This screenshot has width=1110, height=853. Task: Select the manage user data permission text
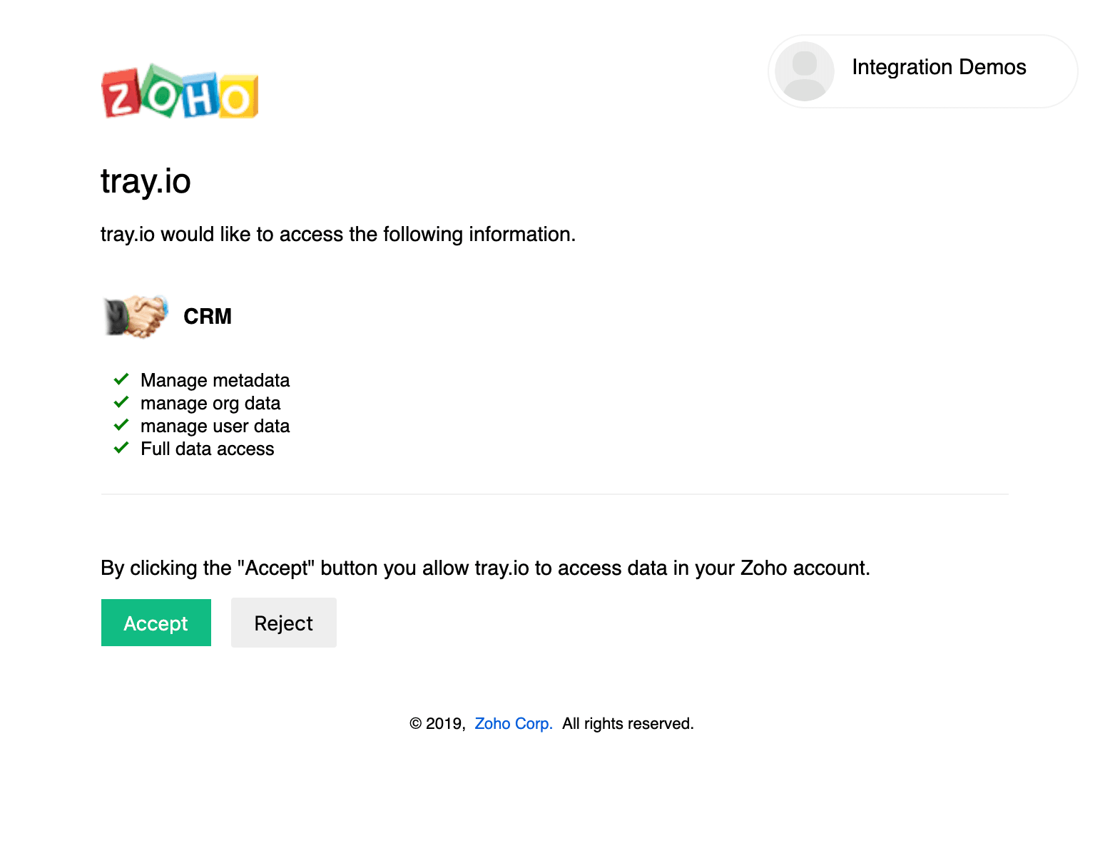(215, 426)
